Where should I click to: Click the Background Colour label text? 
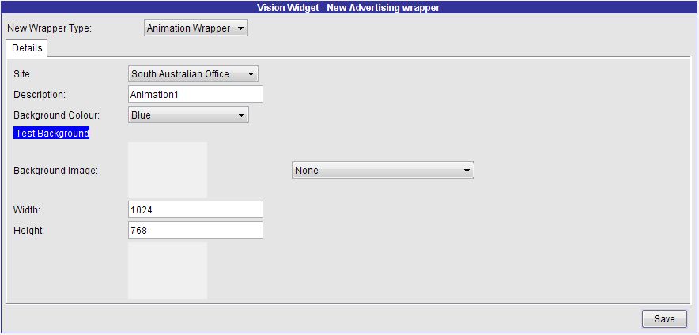[56, 115]
